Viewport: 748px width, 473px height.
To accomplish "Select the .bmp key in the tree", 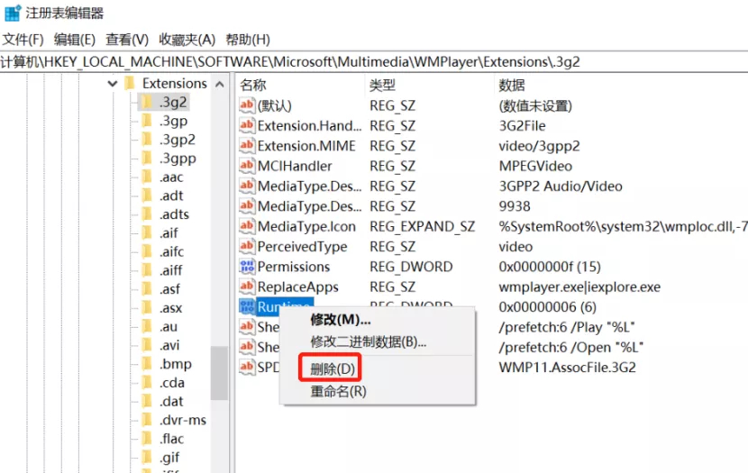I will pos(175,364).
